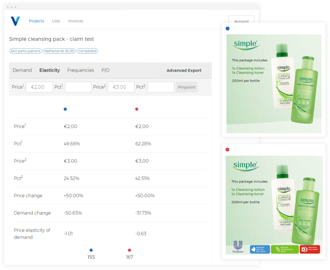Screen dimensions: 330x270
Task: Click the project title 'Simple cleansing pack - claim test'
Action: pos(52,39)
